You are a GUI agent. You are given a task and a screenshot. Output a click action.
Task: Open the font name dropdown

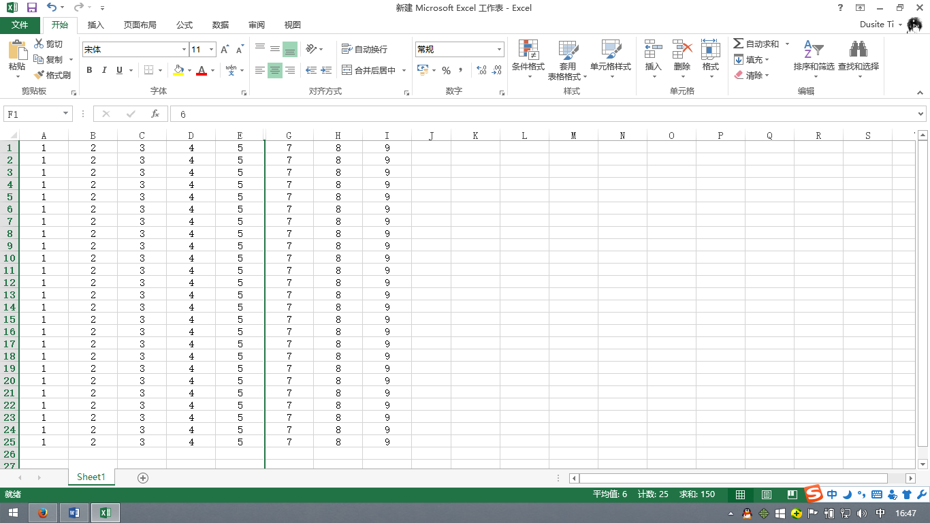coord(184,50)
